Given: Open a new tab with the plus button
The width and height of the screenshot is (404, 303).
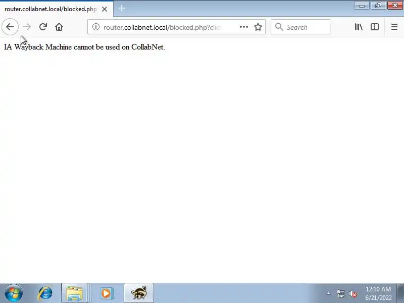Looking at the screenshot, I should 122,9.
